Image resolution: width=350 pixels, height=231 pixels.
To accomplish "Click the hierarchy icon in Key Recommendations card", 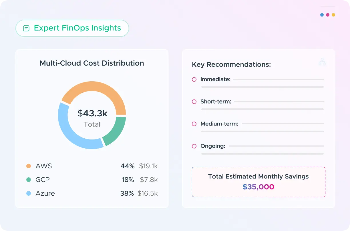I will 322,62.
